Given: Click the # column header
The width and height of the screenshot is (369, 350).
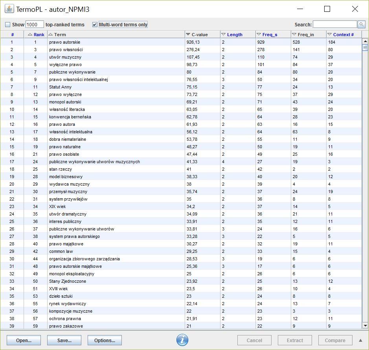Looking at the screenshot, I should pos(12,34).
